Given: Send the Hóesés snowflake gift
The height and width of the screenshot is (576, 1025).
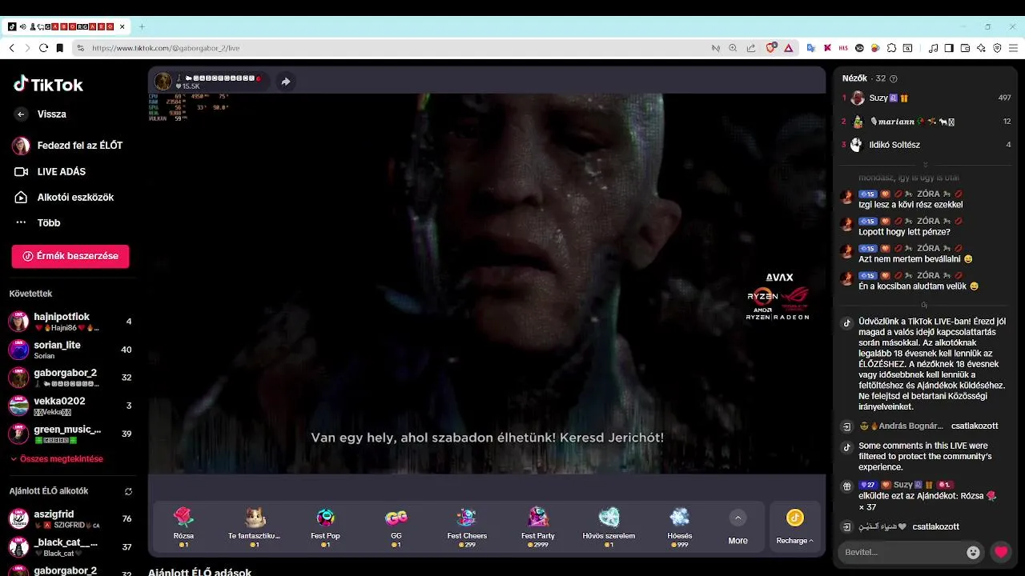Looking at the screenshot, I should [680, 526].
